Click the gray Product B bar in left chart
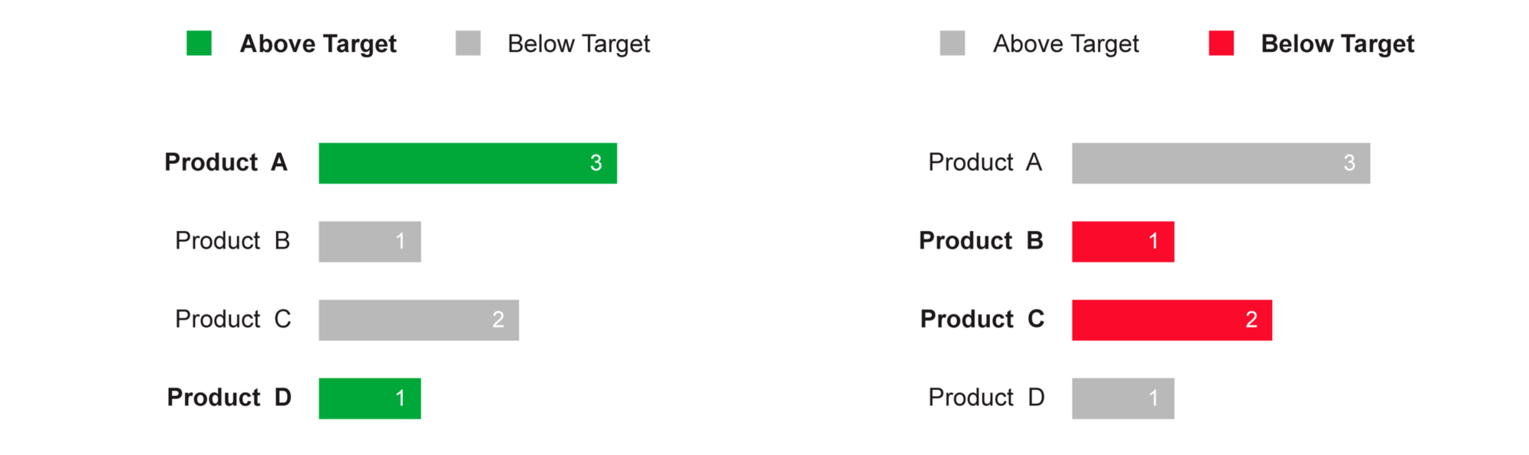Viewport: 1529px width, 455px height. [369, 242]
